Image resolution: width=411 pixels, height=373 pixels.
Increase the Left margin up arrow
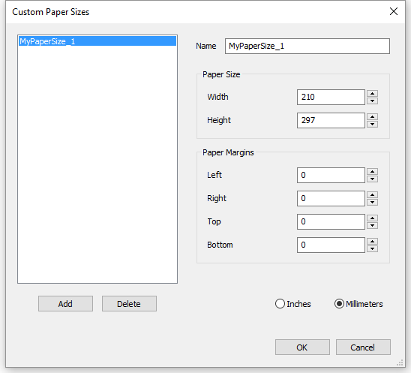372,172
